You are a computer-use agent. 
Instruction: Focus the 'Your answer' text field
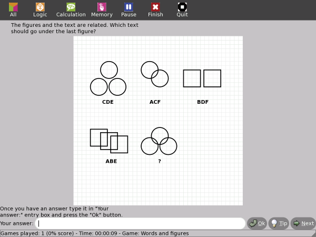pyautogui.click(x=141, y=223)
